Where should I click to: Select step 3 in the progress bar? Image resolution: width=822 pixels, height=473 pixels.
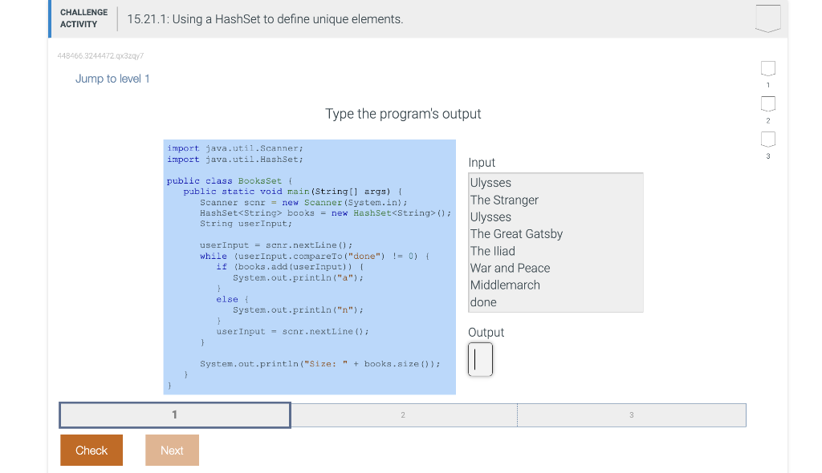[632, 414]
